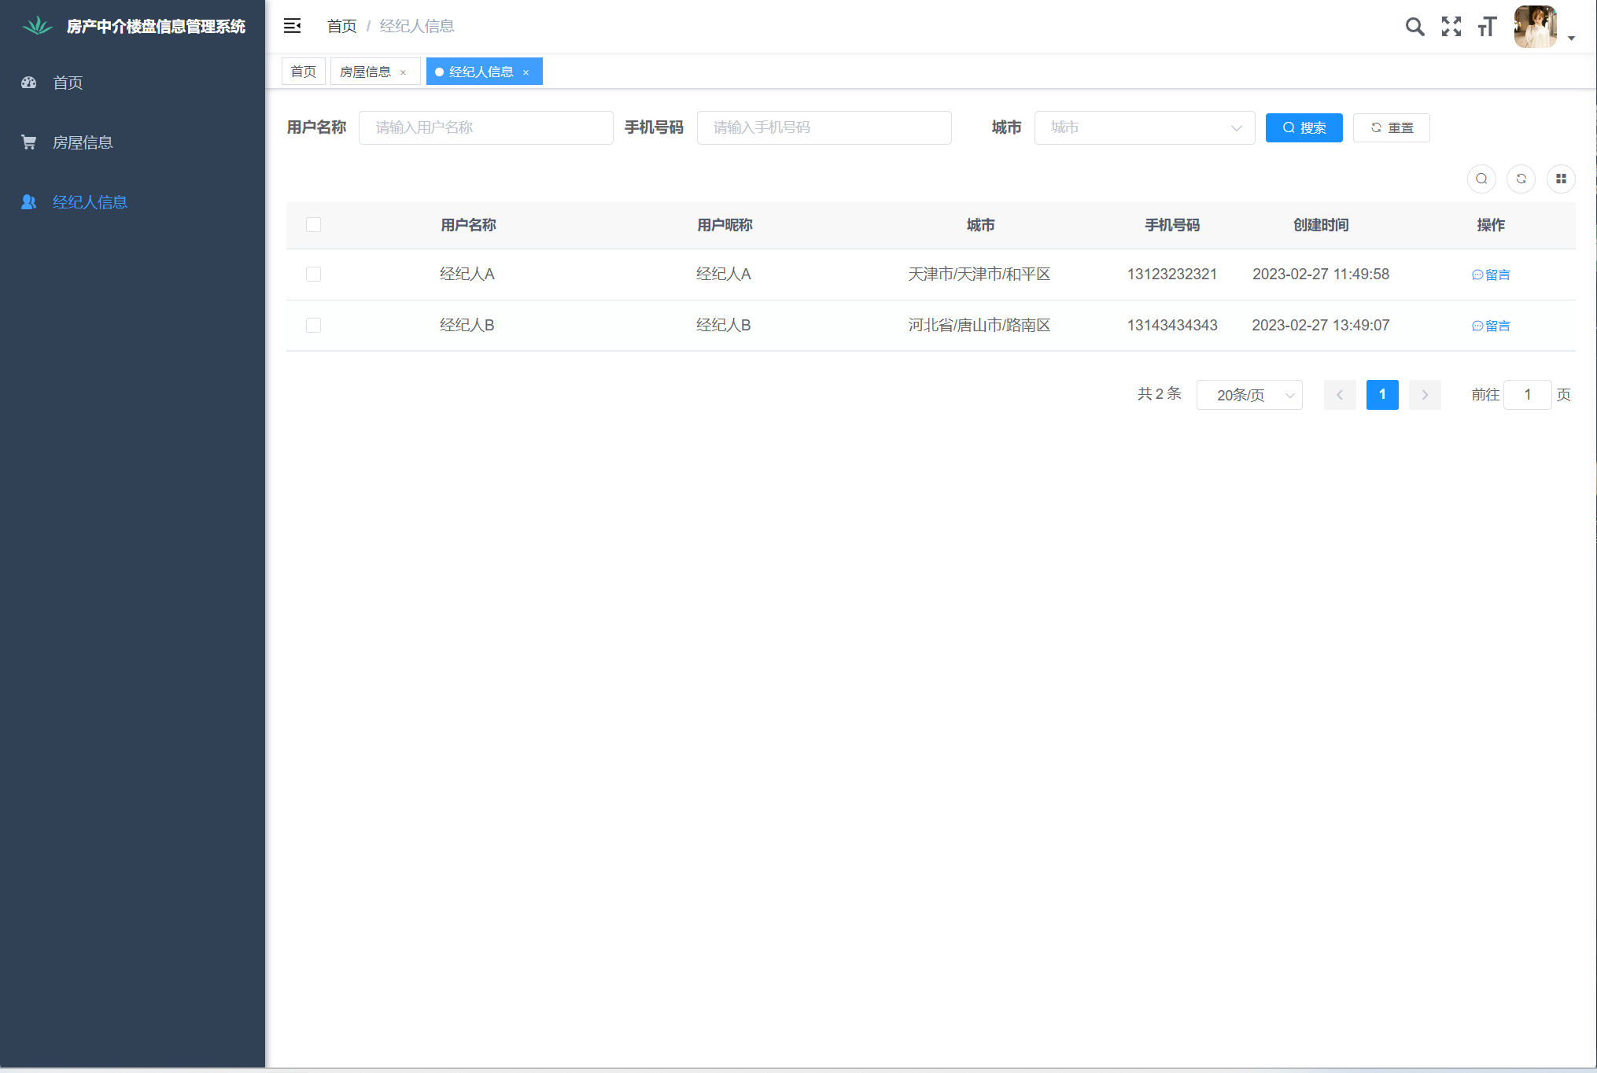The height and width of the screenshot is (1073, 1597).
Task: Check the row checkbox for 经纪人A
Action: [x=313, y=275]
